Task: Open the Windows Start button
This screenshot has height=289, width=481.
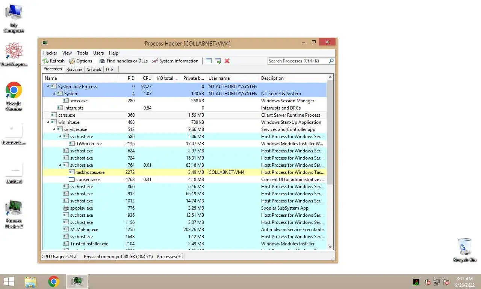Action: pos(9,281)
